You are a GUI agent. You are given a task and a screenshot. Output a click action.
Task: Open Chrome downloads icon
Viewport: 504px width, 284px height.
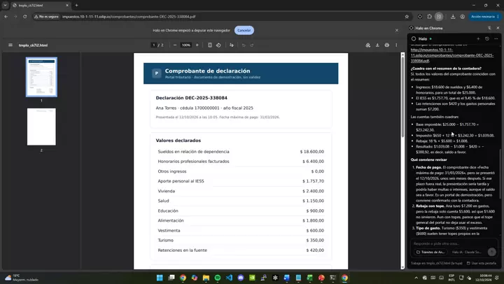(453, 16)
